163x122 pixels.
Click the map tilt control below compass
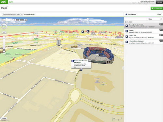(4, 32)
